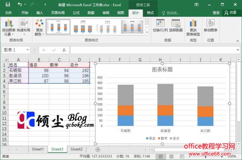Screen dimensions: 242x160
Task: Switch to Sheet2 tab
Action: (77, 149)
